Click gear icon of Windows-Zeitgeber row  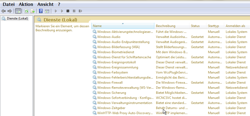click(95, 108)
